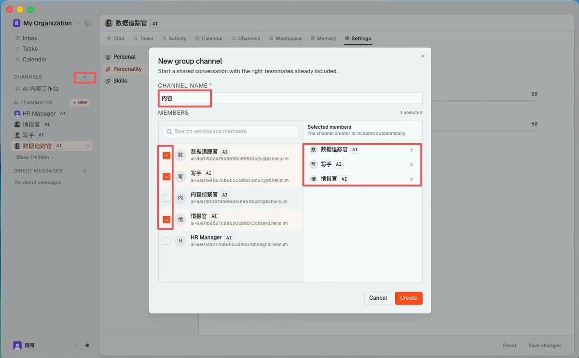Viewport: 579px width, 358px height.
Task: Remove 写手 from selected members
Action: pos(412,164)
